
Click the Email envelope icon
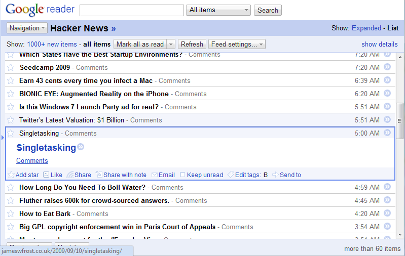155,175
